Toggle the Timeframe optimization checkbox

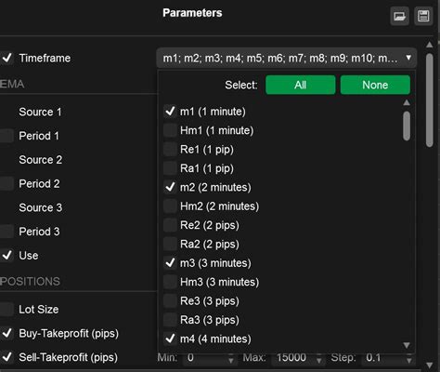6,58
